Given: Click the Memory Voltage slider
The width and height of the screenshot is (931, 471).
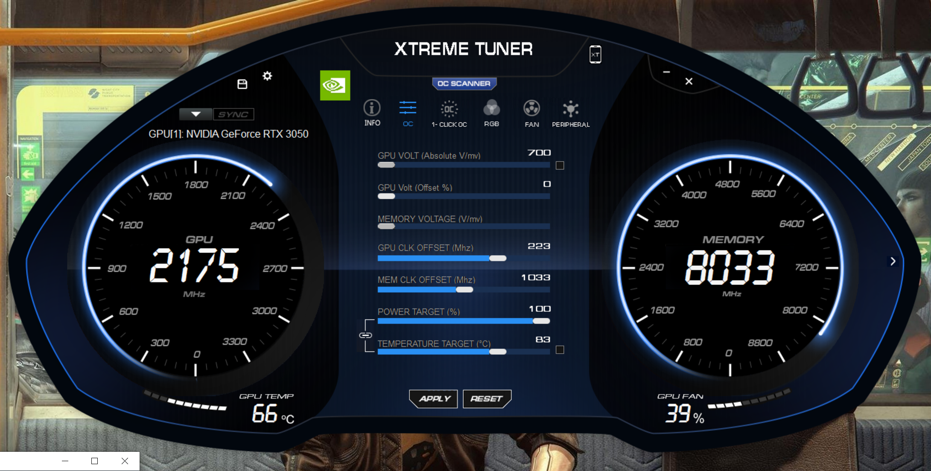Looking at the screenshot, I should (464, 227).
